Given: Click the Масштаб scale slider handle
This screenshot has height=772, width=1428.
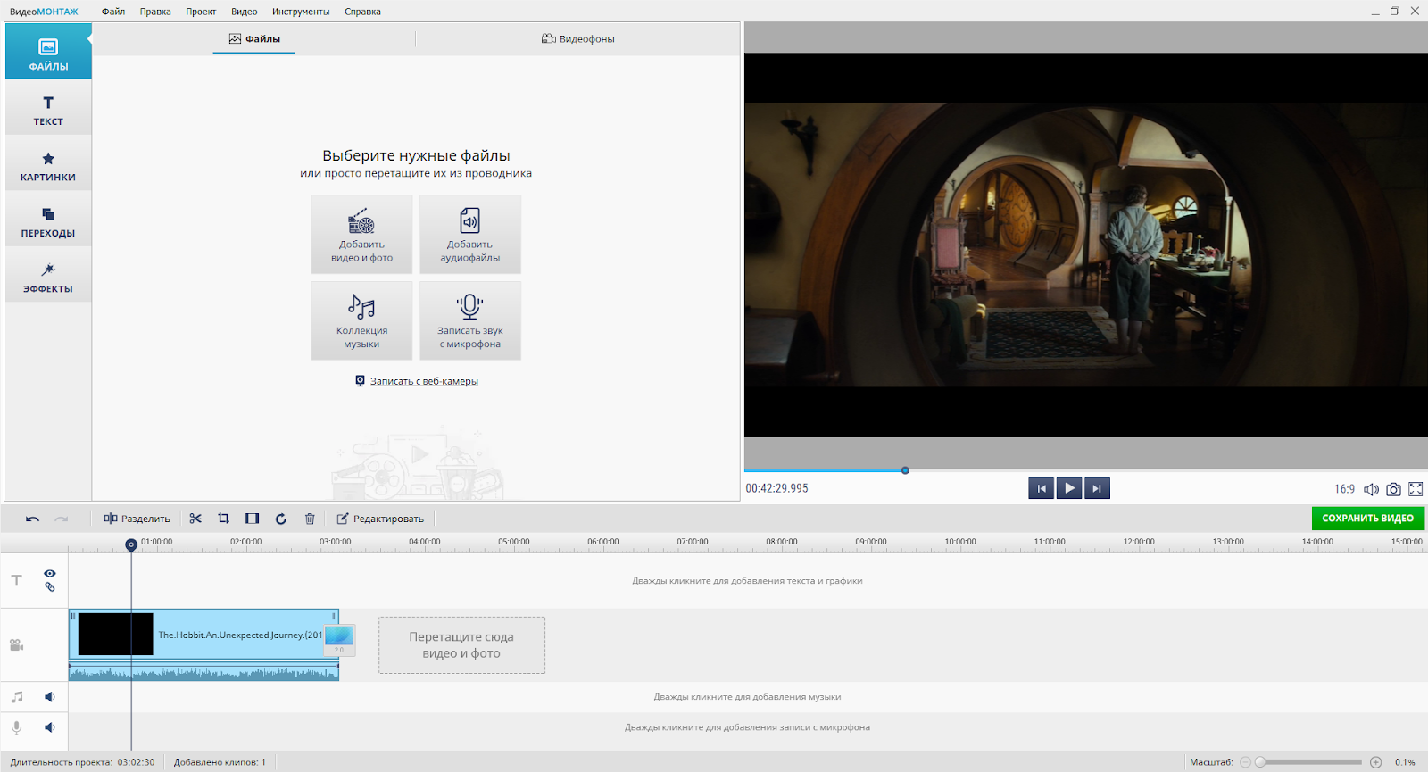Looking at the screenshot, I should [x=1260, y=762].
